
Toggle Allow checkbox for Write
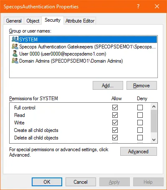(x=115, y=123)
